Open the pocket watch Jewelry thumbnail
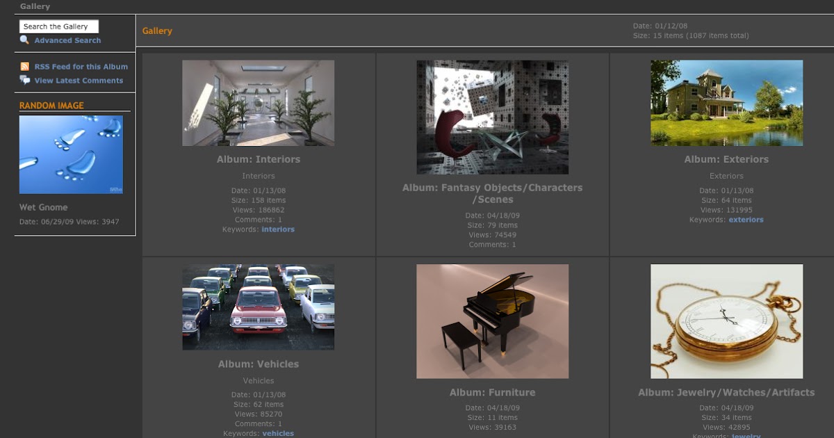Screen dimensions: 834x438 (x=727, y=321)
